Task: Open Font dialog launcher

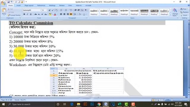Action: pyautogui.click(x=57, y=18)
